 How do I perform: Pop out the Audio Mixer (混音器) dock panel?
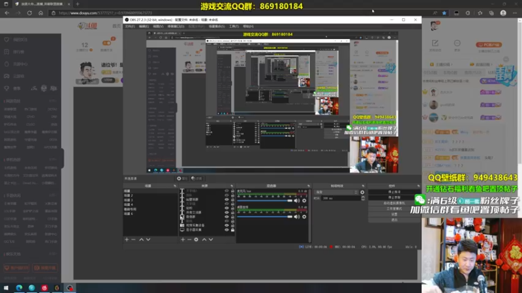click(x=309, y=186)
